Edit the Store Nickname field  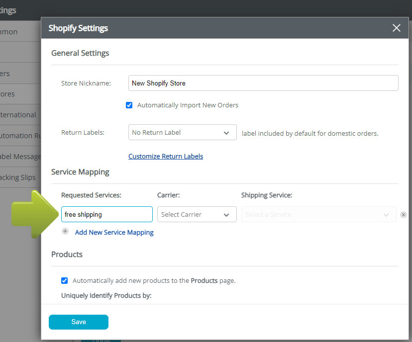pos(263,83)
